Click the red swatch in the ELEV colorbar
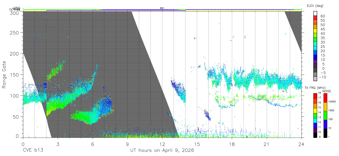Screen dimensions: 339x156 pos(315,18)
